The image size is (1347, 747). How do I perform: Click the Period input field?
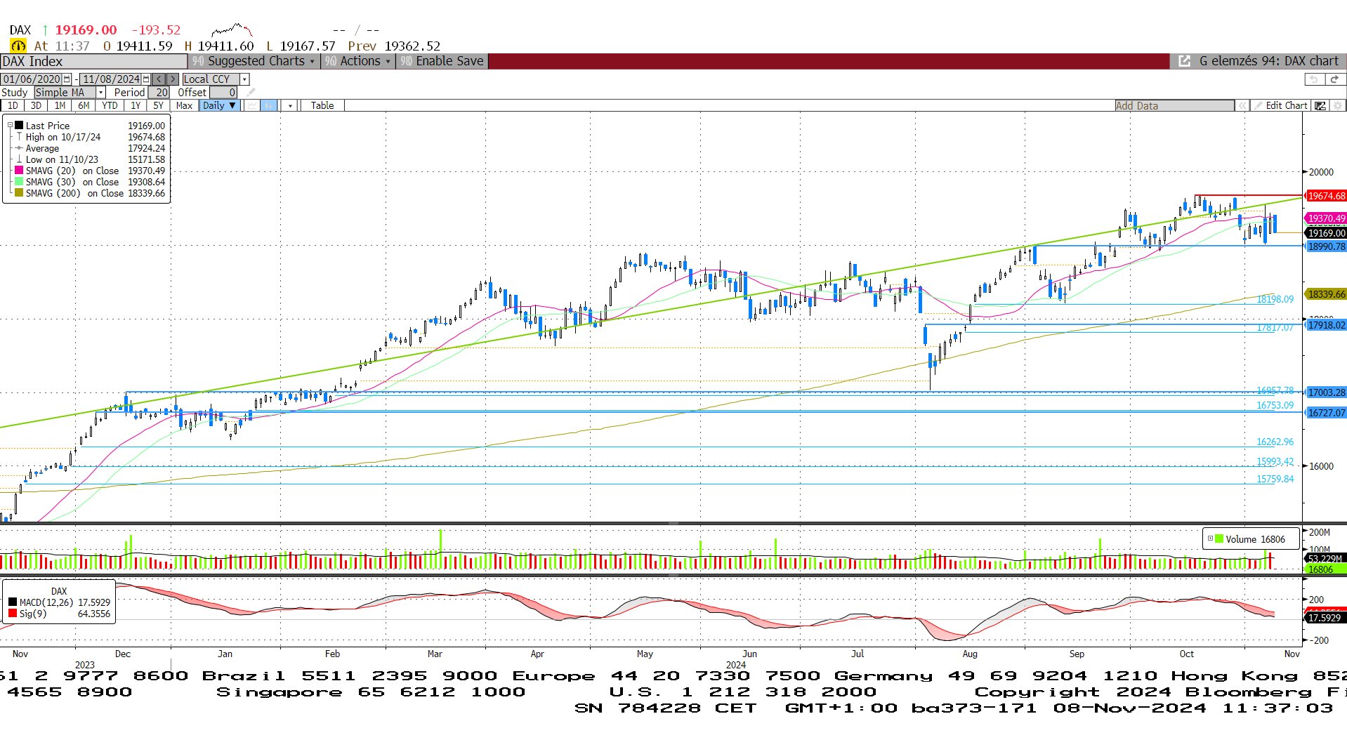[x=159, y=92]
